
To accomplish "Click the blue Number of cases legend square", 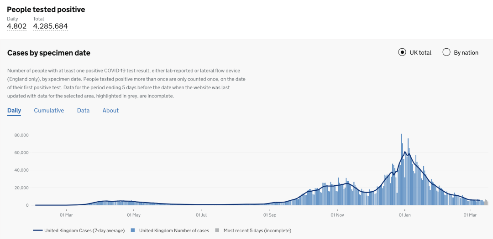I will pyautogui.click(x=133, y=230).
